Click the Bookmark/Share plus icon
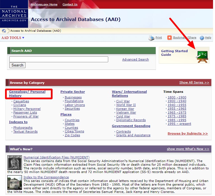This screenshot has width=215, height=196. point(169,38)
